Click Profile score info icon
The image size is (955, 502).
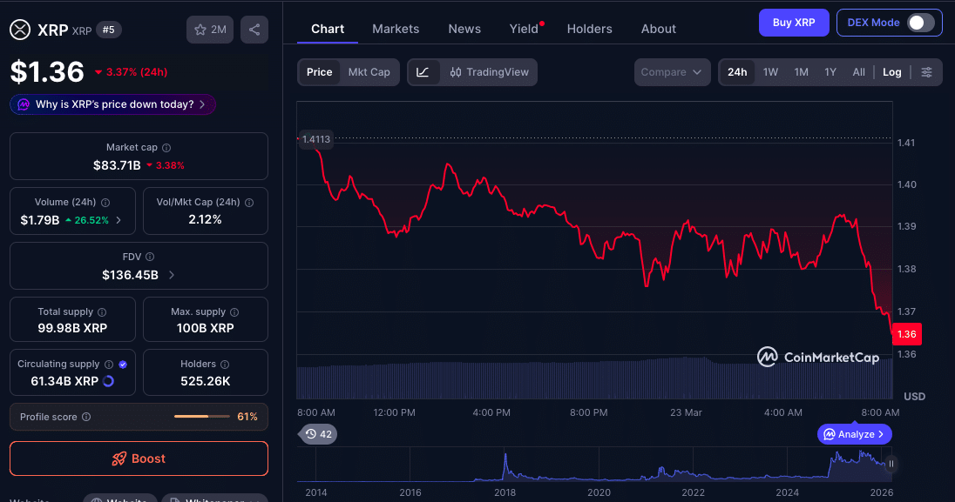click(86, 417)
